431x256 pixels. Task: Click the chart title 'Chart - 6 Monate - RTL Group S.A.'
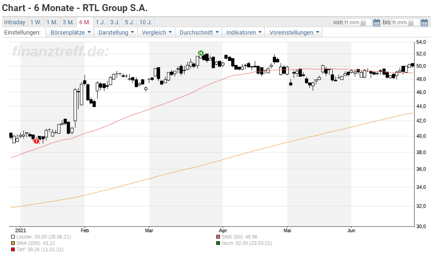pyautogui.click(x=75, y=8)
